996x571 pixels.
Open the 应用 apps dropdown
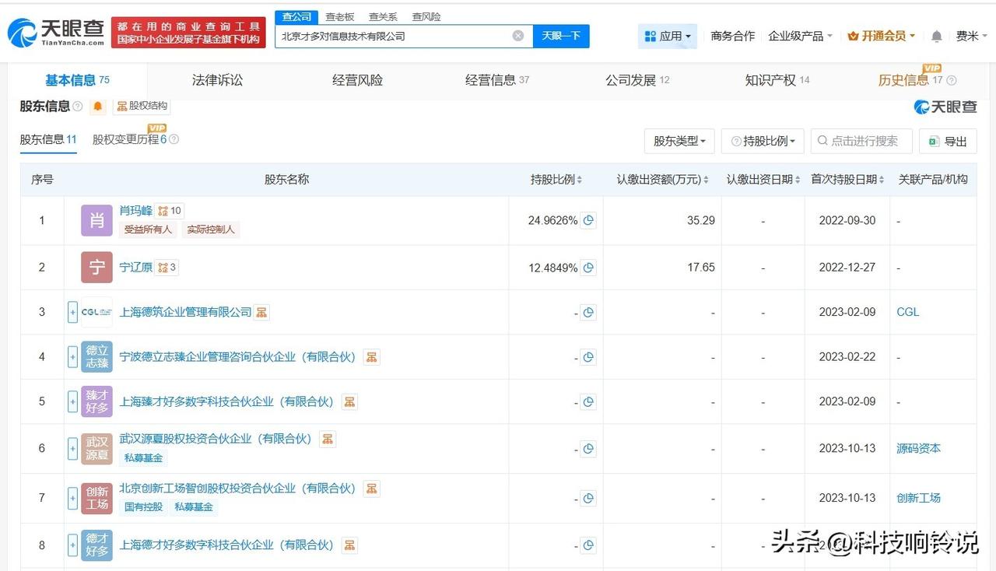[x=668, y=36]
